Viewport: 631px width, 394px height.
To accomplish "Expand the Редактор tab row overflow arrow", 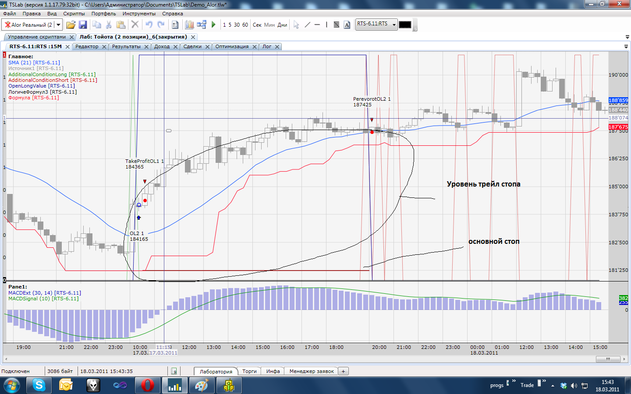I will tap(626, 46).
